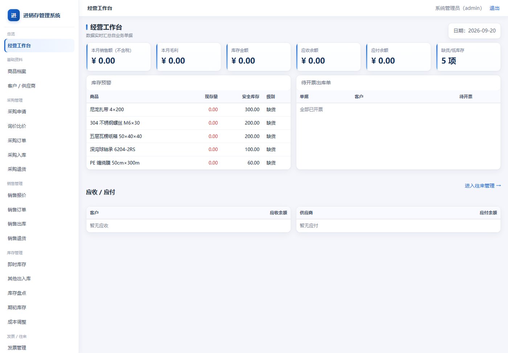The image size is (508, 353).
Task: Click PE 缠绕膜 50cm×300m in the list
Action: point(188,163)
